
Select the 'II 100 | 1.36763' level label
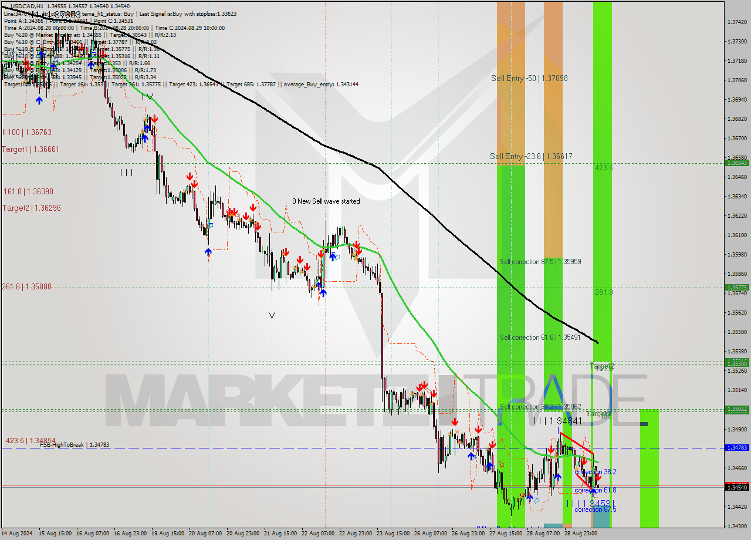tap(27, 133)
